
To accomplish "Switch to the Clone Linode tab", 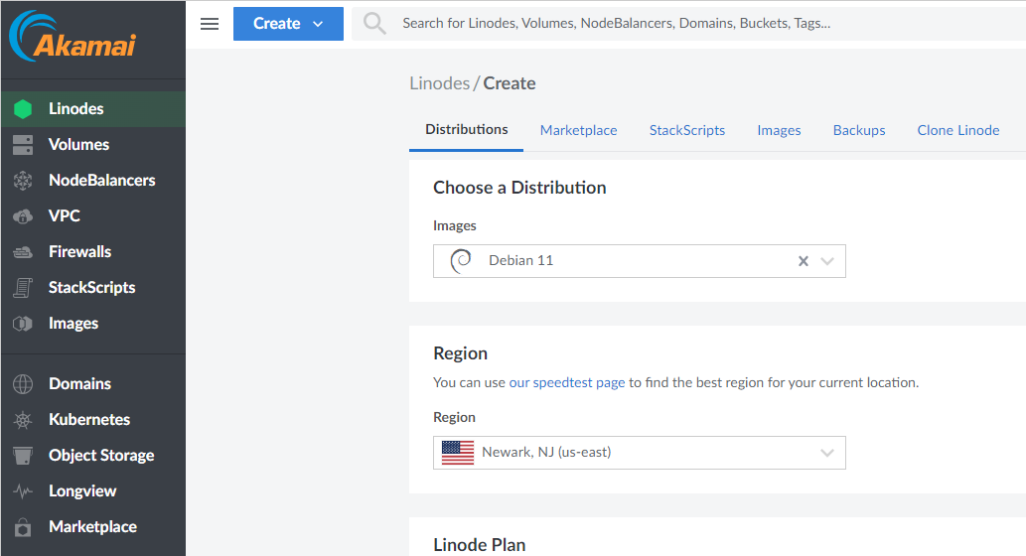I will pyautogui.click(x=957, y=130).
